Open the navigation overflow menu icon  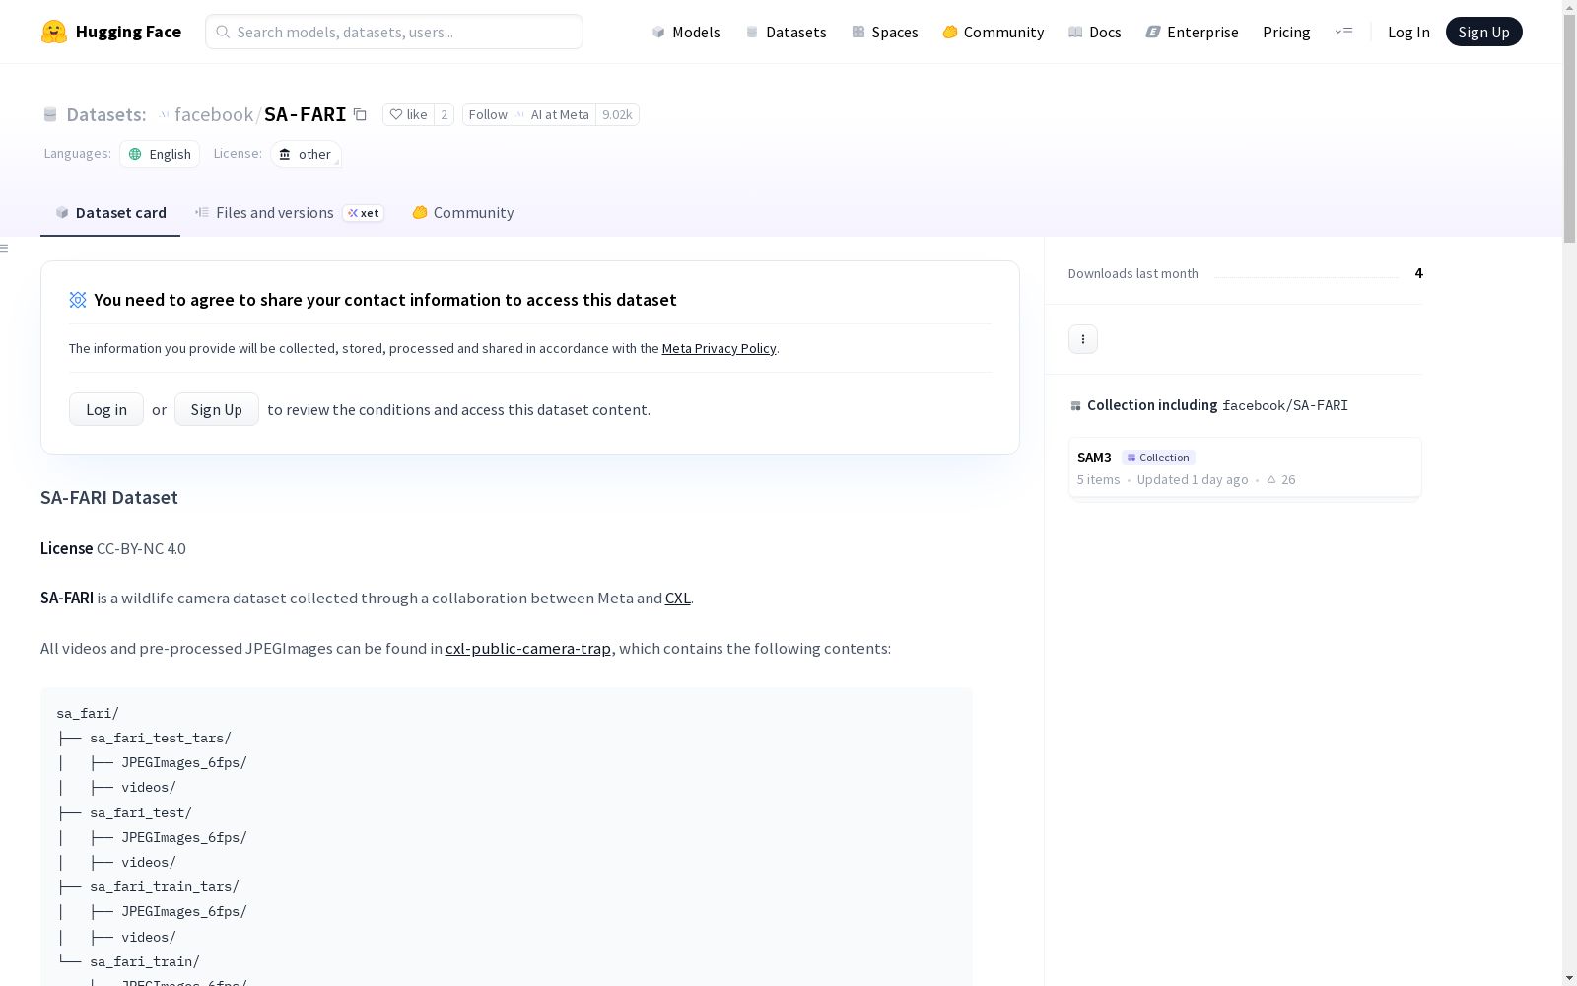point(1343,32)
